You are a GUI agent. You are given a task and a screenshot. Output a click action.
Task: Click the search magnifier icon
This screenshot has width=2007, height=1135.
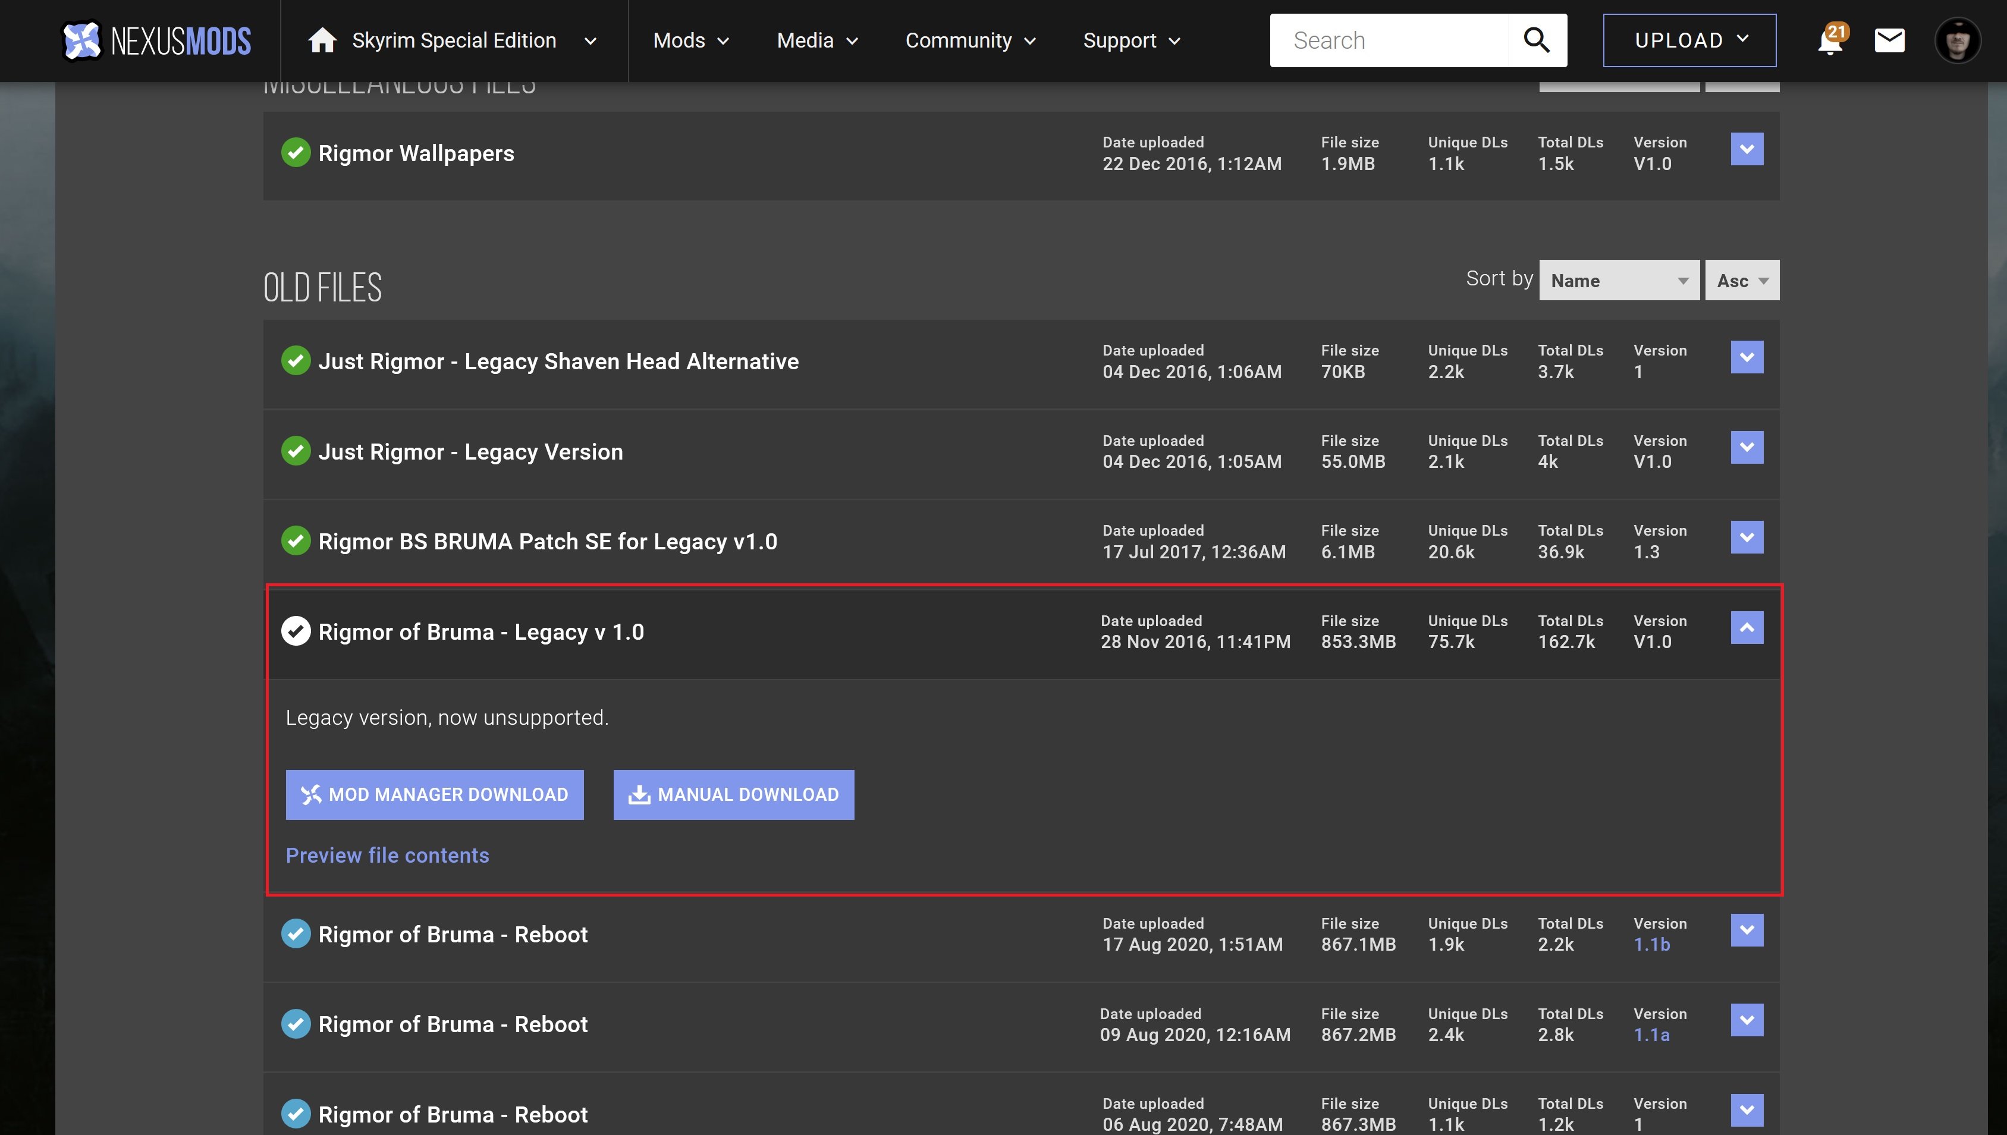(1535, 40)
